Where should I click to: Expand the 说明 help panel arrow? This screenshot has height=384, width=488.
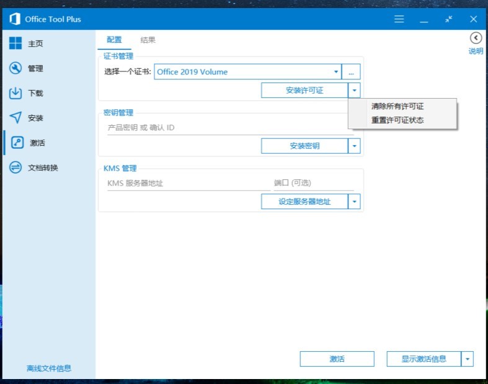[476, 38]
